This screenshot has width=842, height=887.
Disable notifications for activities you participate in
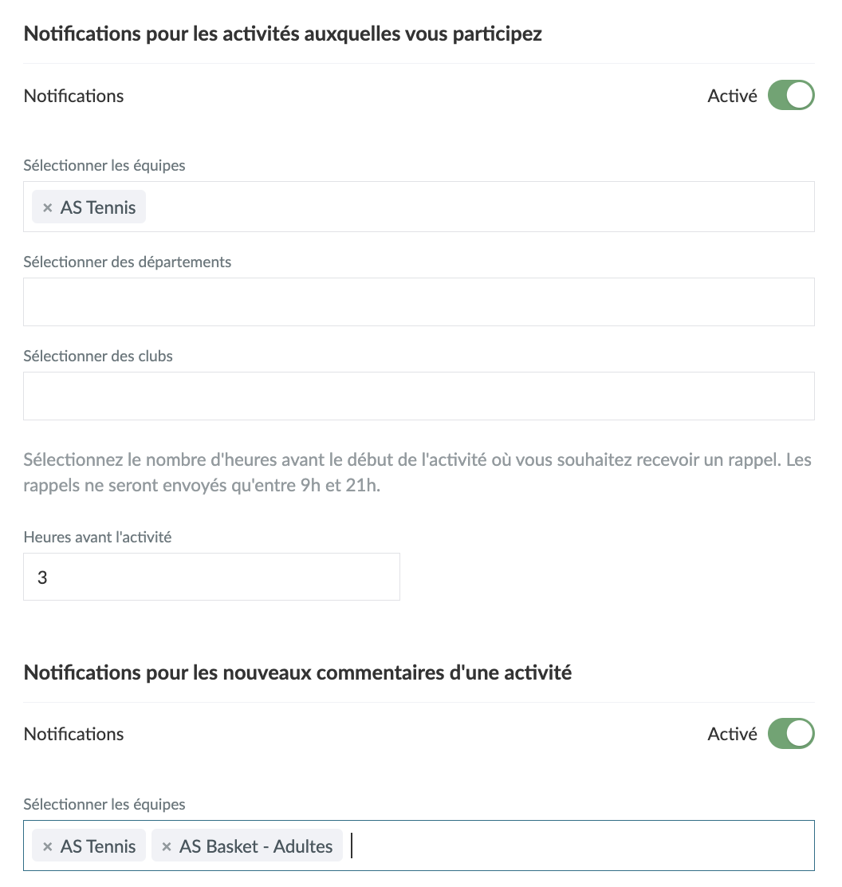790,95
